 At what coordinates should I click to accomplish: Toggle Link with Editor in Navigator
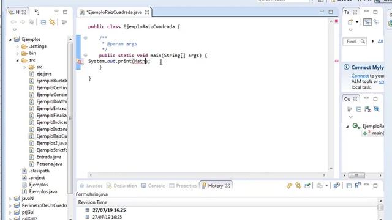[x=52, y=22]
